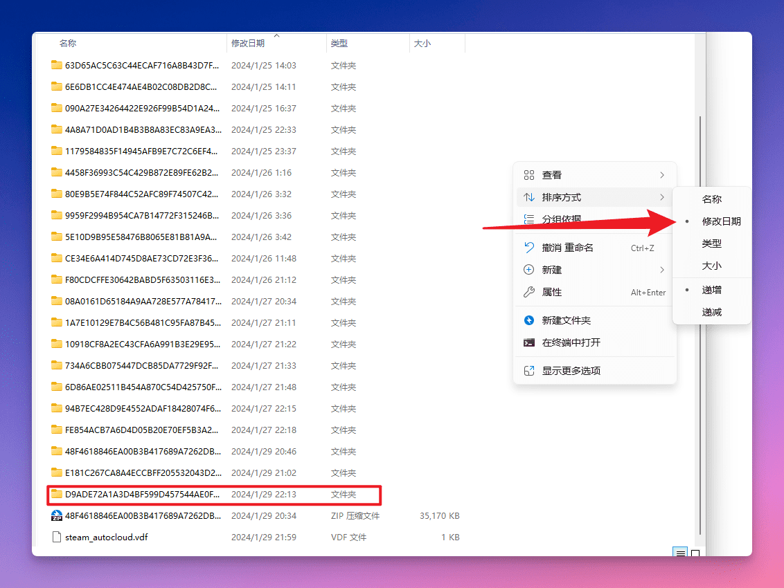Click the 类型 column header
The height and width of the screenshot is (588, 784).
[368, 44]
